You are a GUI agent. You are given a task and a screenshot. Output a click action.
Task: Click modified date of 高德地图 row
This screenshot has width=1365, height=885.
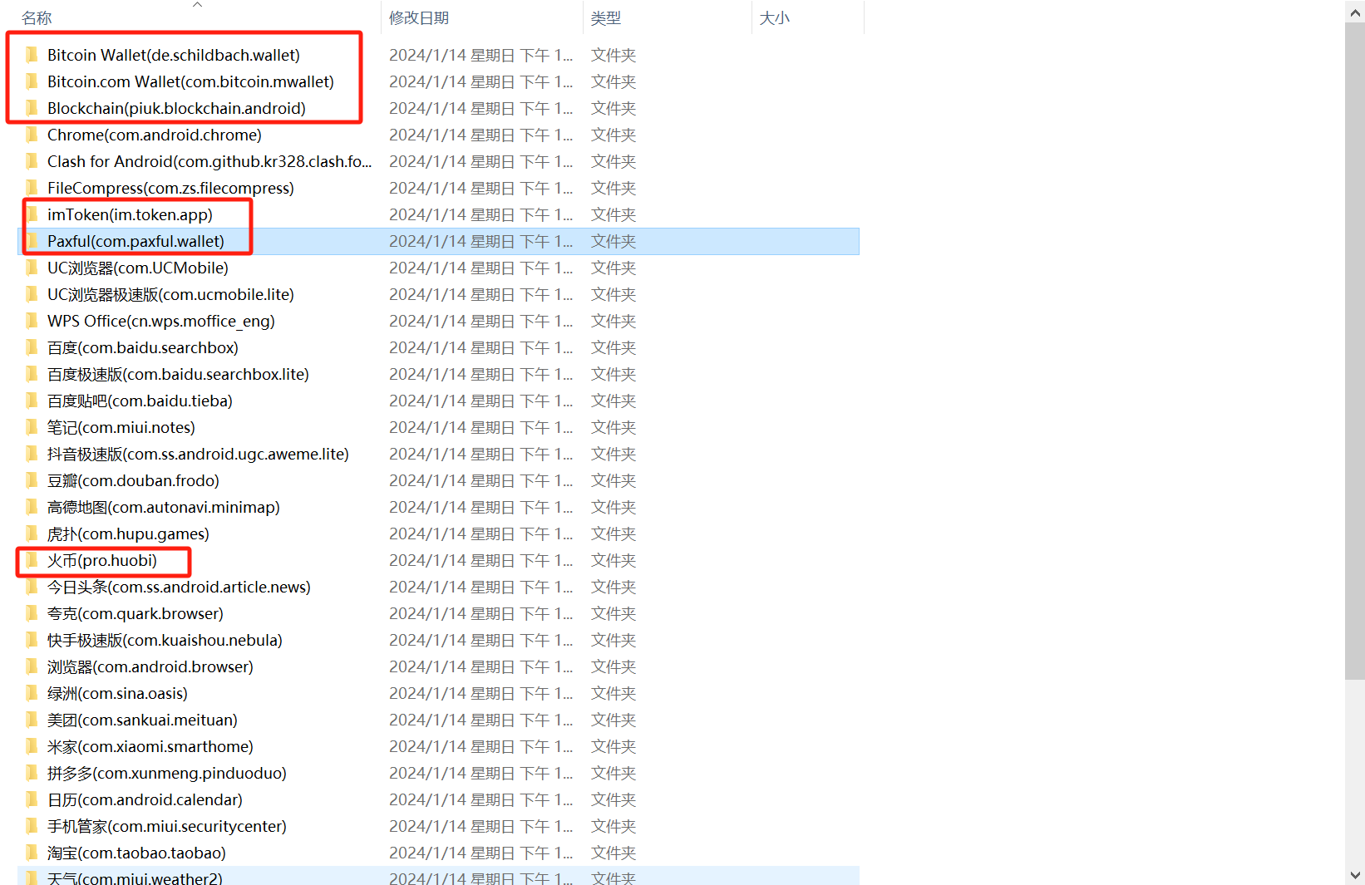point(481,507)
